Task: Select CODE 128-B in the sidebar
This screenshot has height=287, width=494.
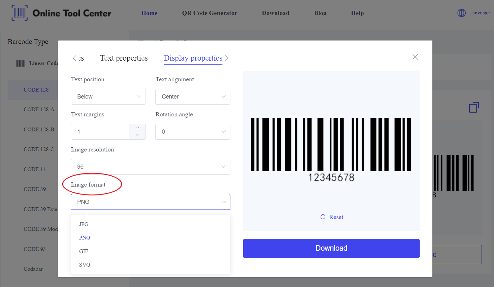Action: coord(39,129)
